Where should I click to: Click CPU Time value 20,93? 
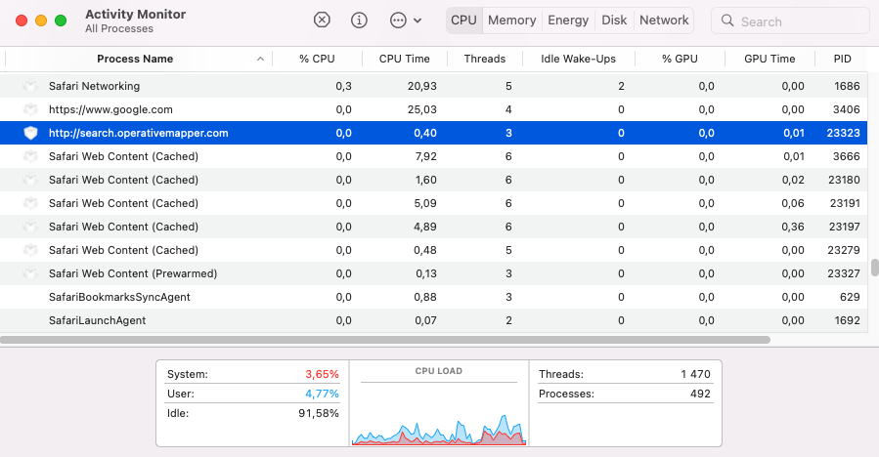pyautogui.click(x=422, y=86)
